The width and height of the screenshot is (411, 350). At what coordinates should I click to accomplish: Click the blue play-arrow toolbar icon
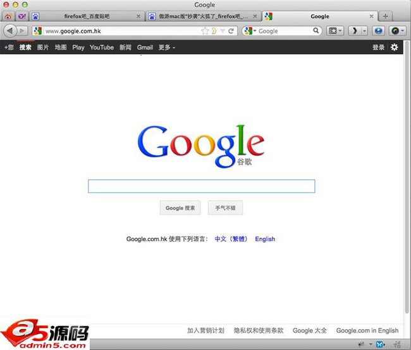point(378,31)
